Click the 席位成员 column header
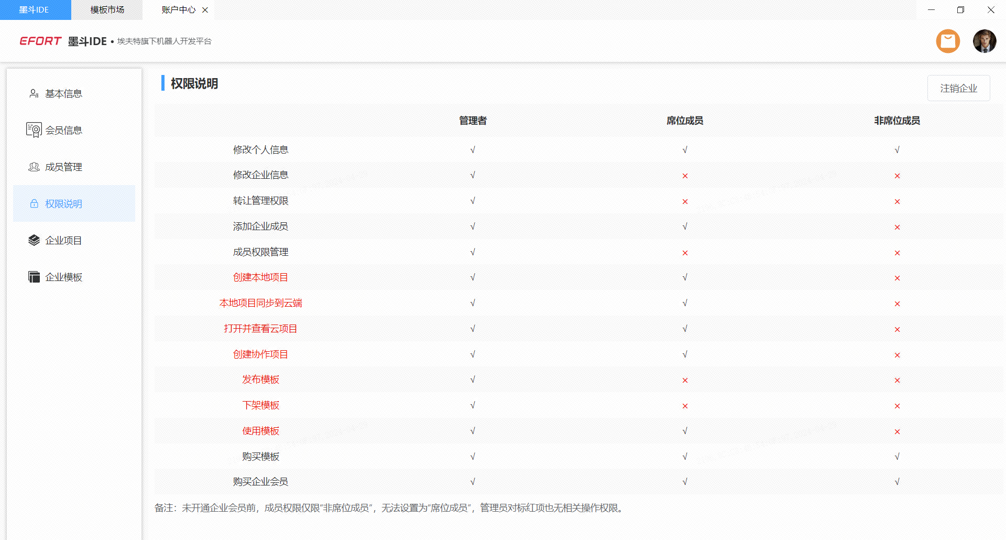 (685, 121)
